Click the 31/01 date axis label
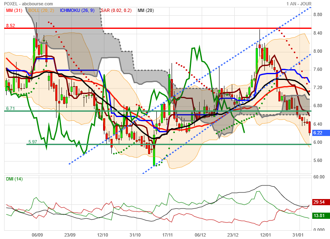The width and height of the screenshot is (330, 239). click(298, 235)
